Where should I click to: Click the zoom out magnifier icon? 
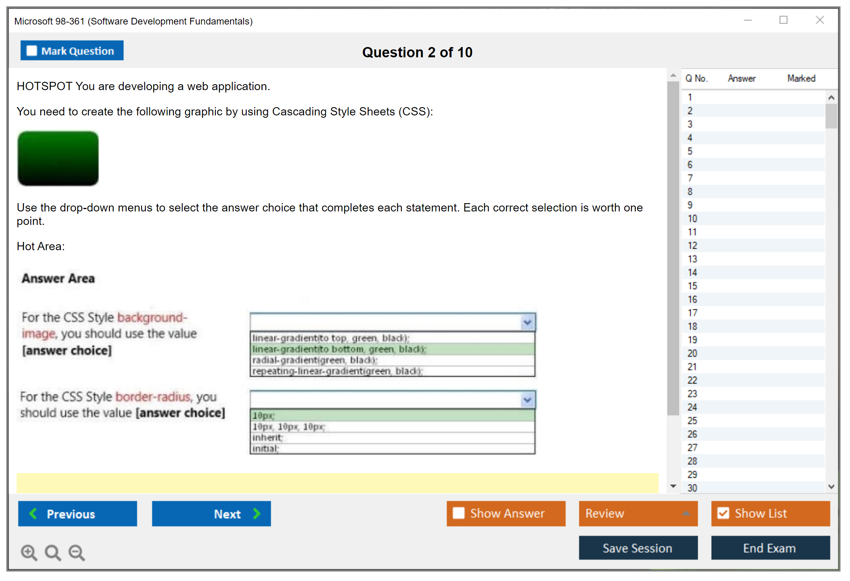pyautogui.click(x=77, y=552)
